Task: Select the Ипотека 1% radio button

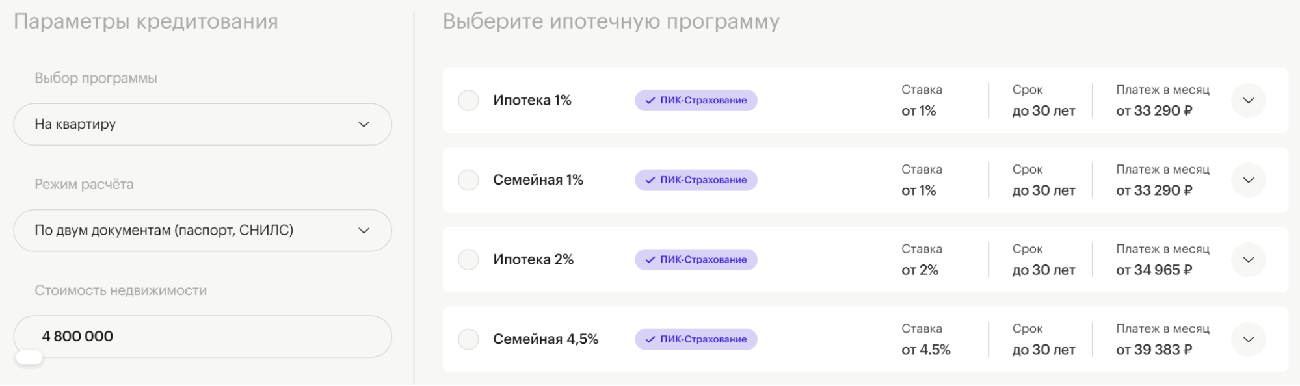Action: pyautogui.click(x=468, y=101)
